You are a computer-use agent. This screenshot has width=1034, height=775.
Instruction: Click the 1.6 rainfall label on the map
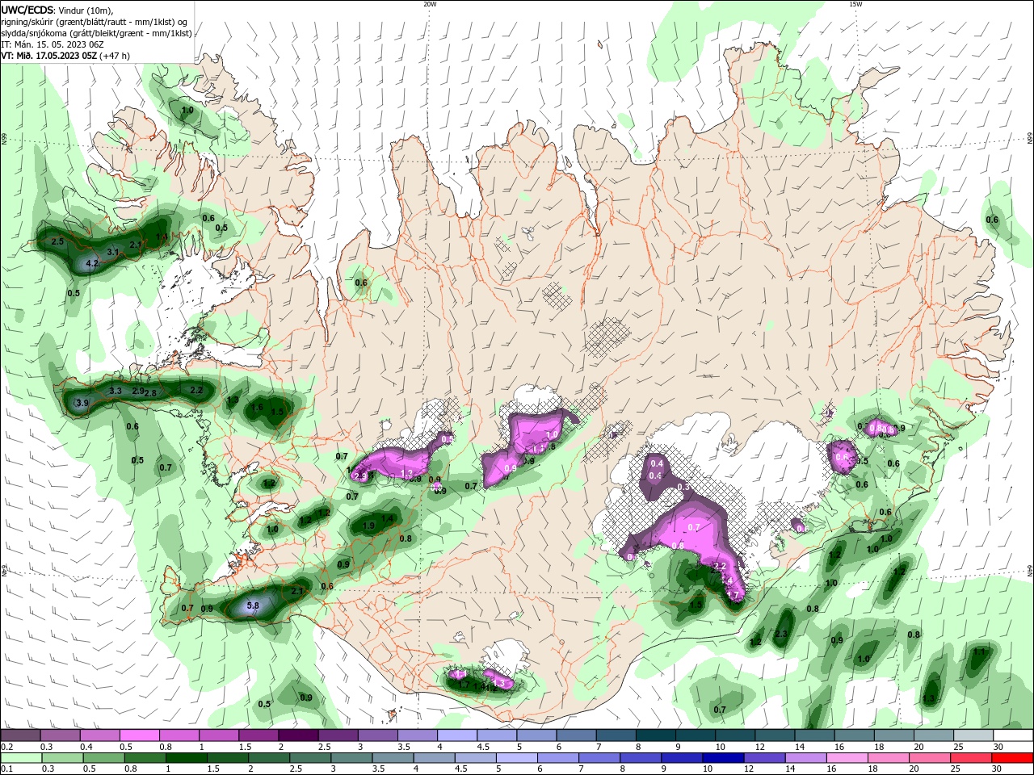pos(257,408)
